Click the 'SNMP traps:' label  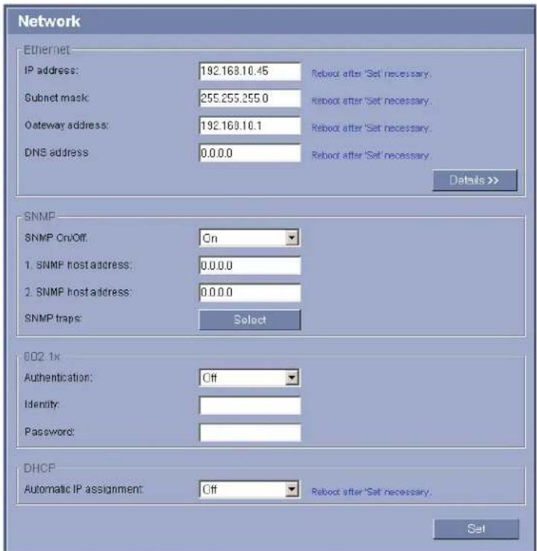tap(53, 319)
